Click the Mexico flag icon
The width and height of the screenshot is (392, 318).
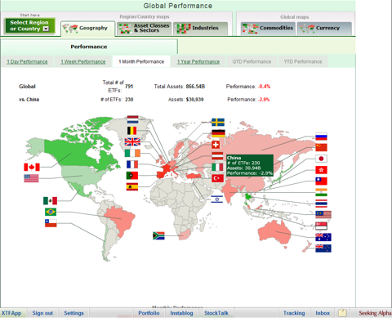(50, 201)
